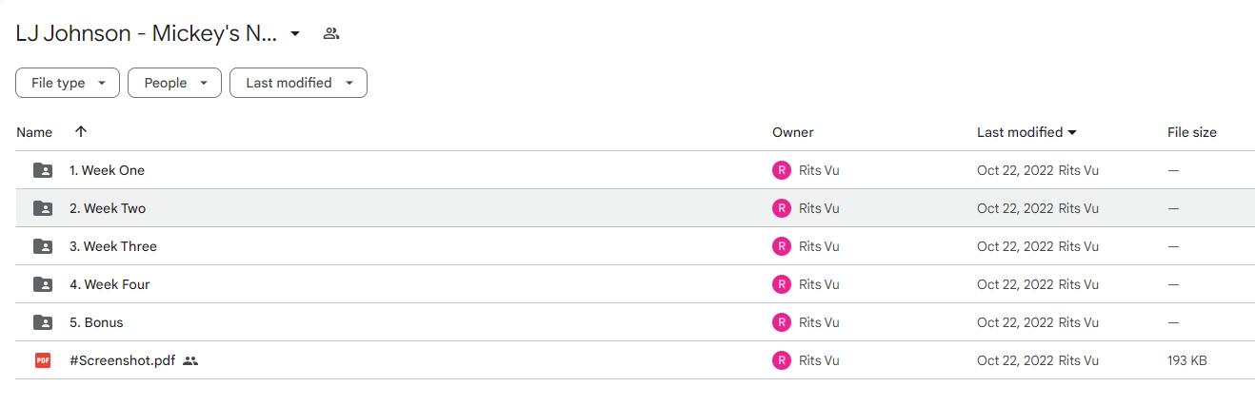Expand the folder title dropdown arrow
1255x406 pixels.
pos(295,33)
